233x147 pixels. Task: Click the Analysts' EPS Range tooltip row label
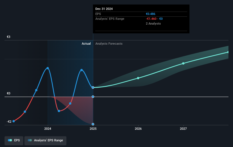110,19
